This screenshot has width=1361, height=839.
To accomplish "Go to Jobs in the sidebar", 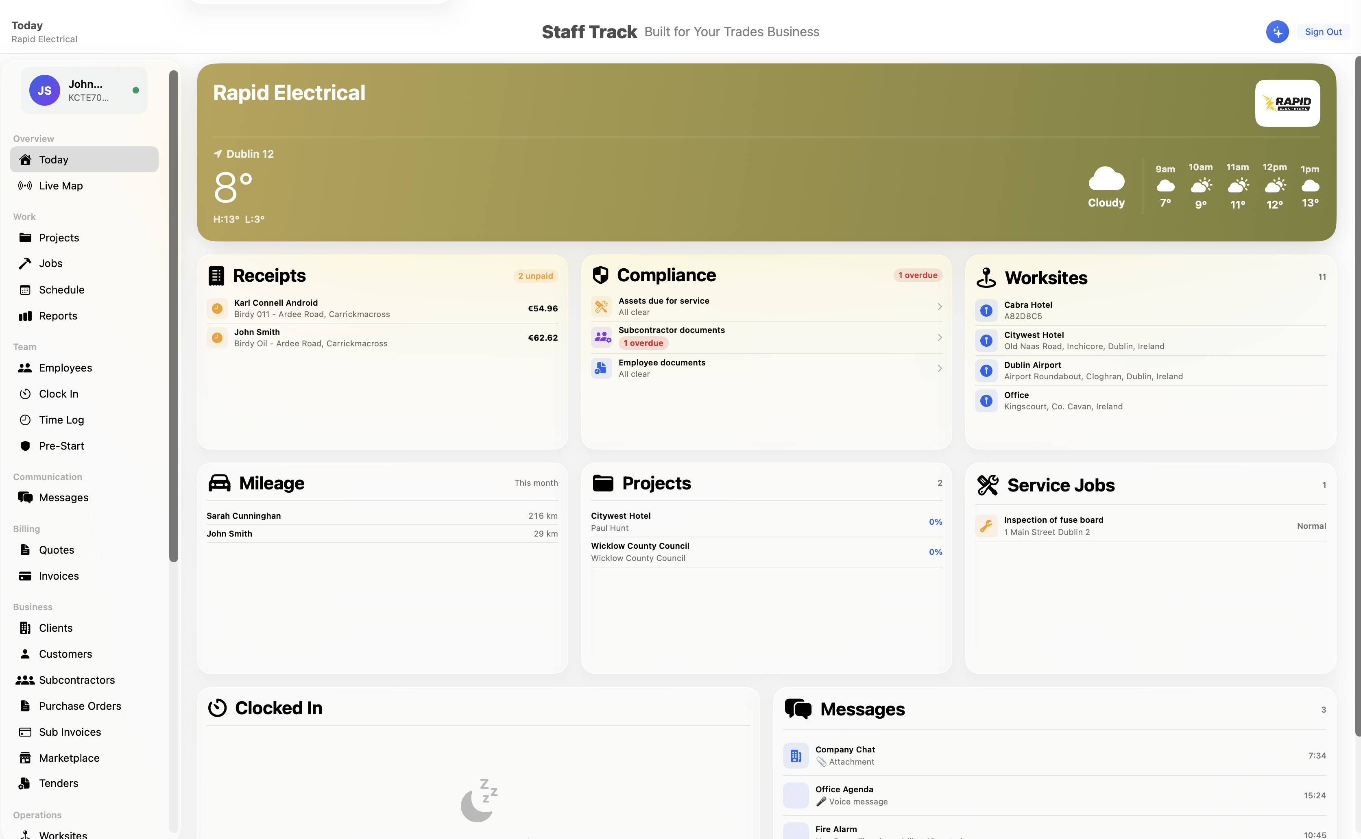I will click(84, 263).
